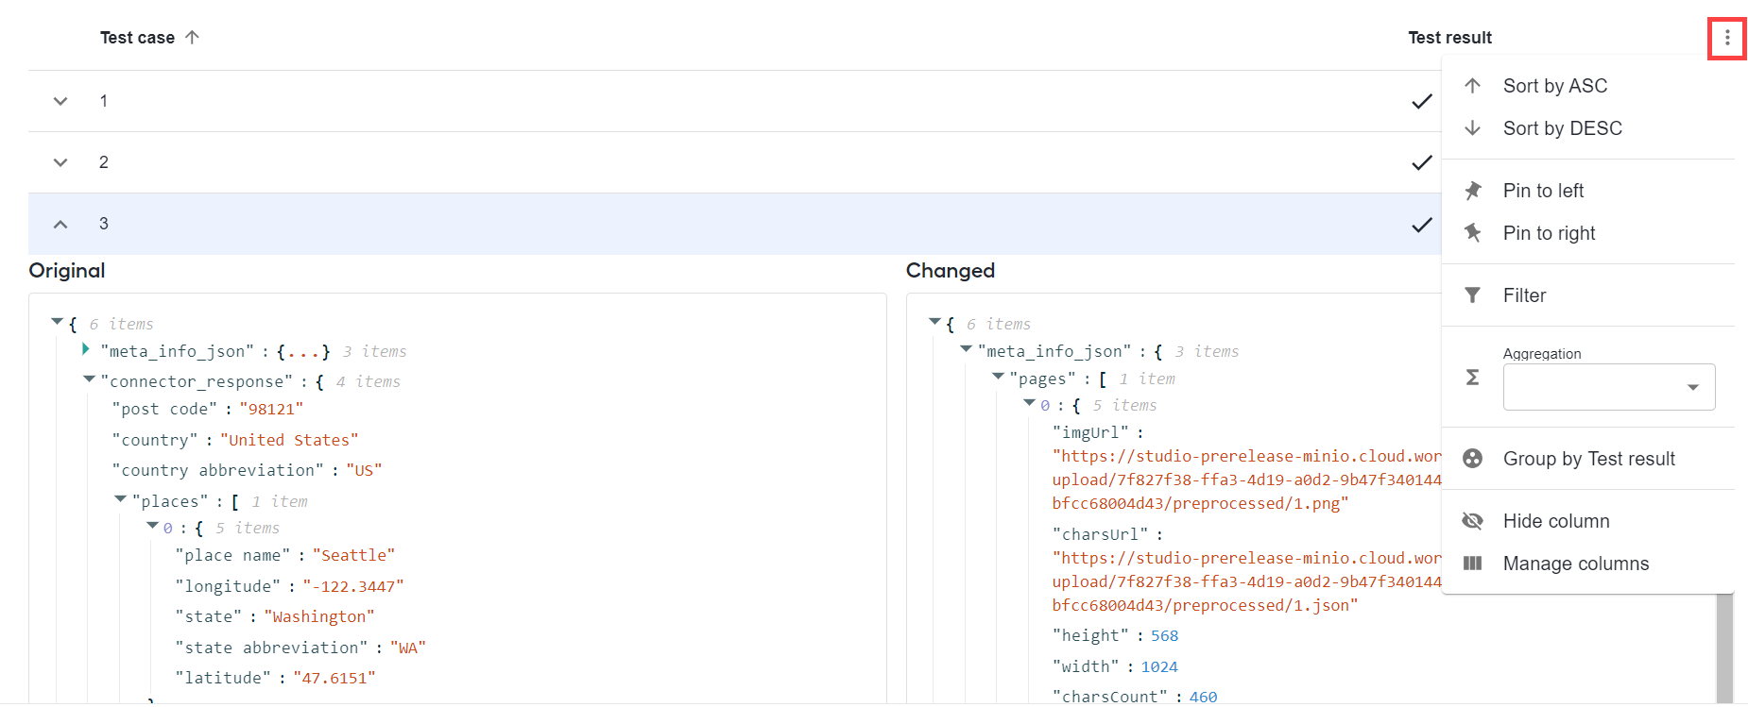The width and height of the screenshot is (1748, 707).
Task: Click the down arrow icon for Sort by DESC
Action: (x=1472, y=128)
